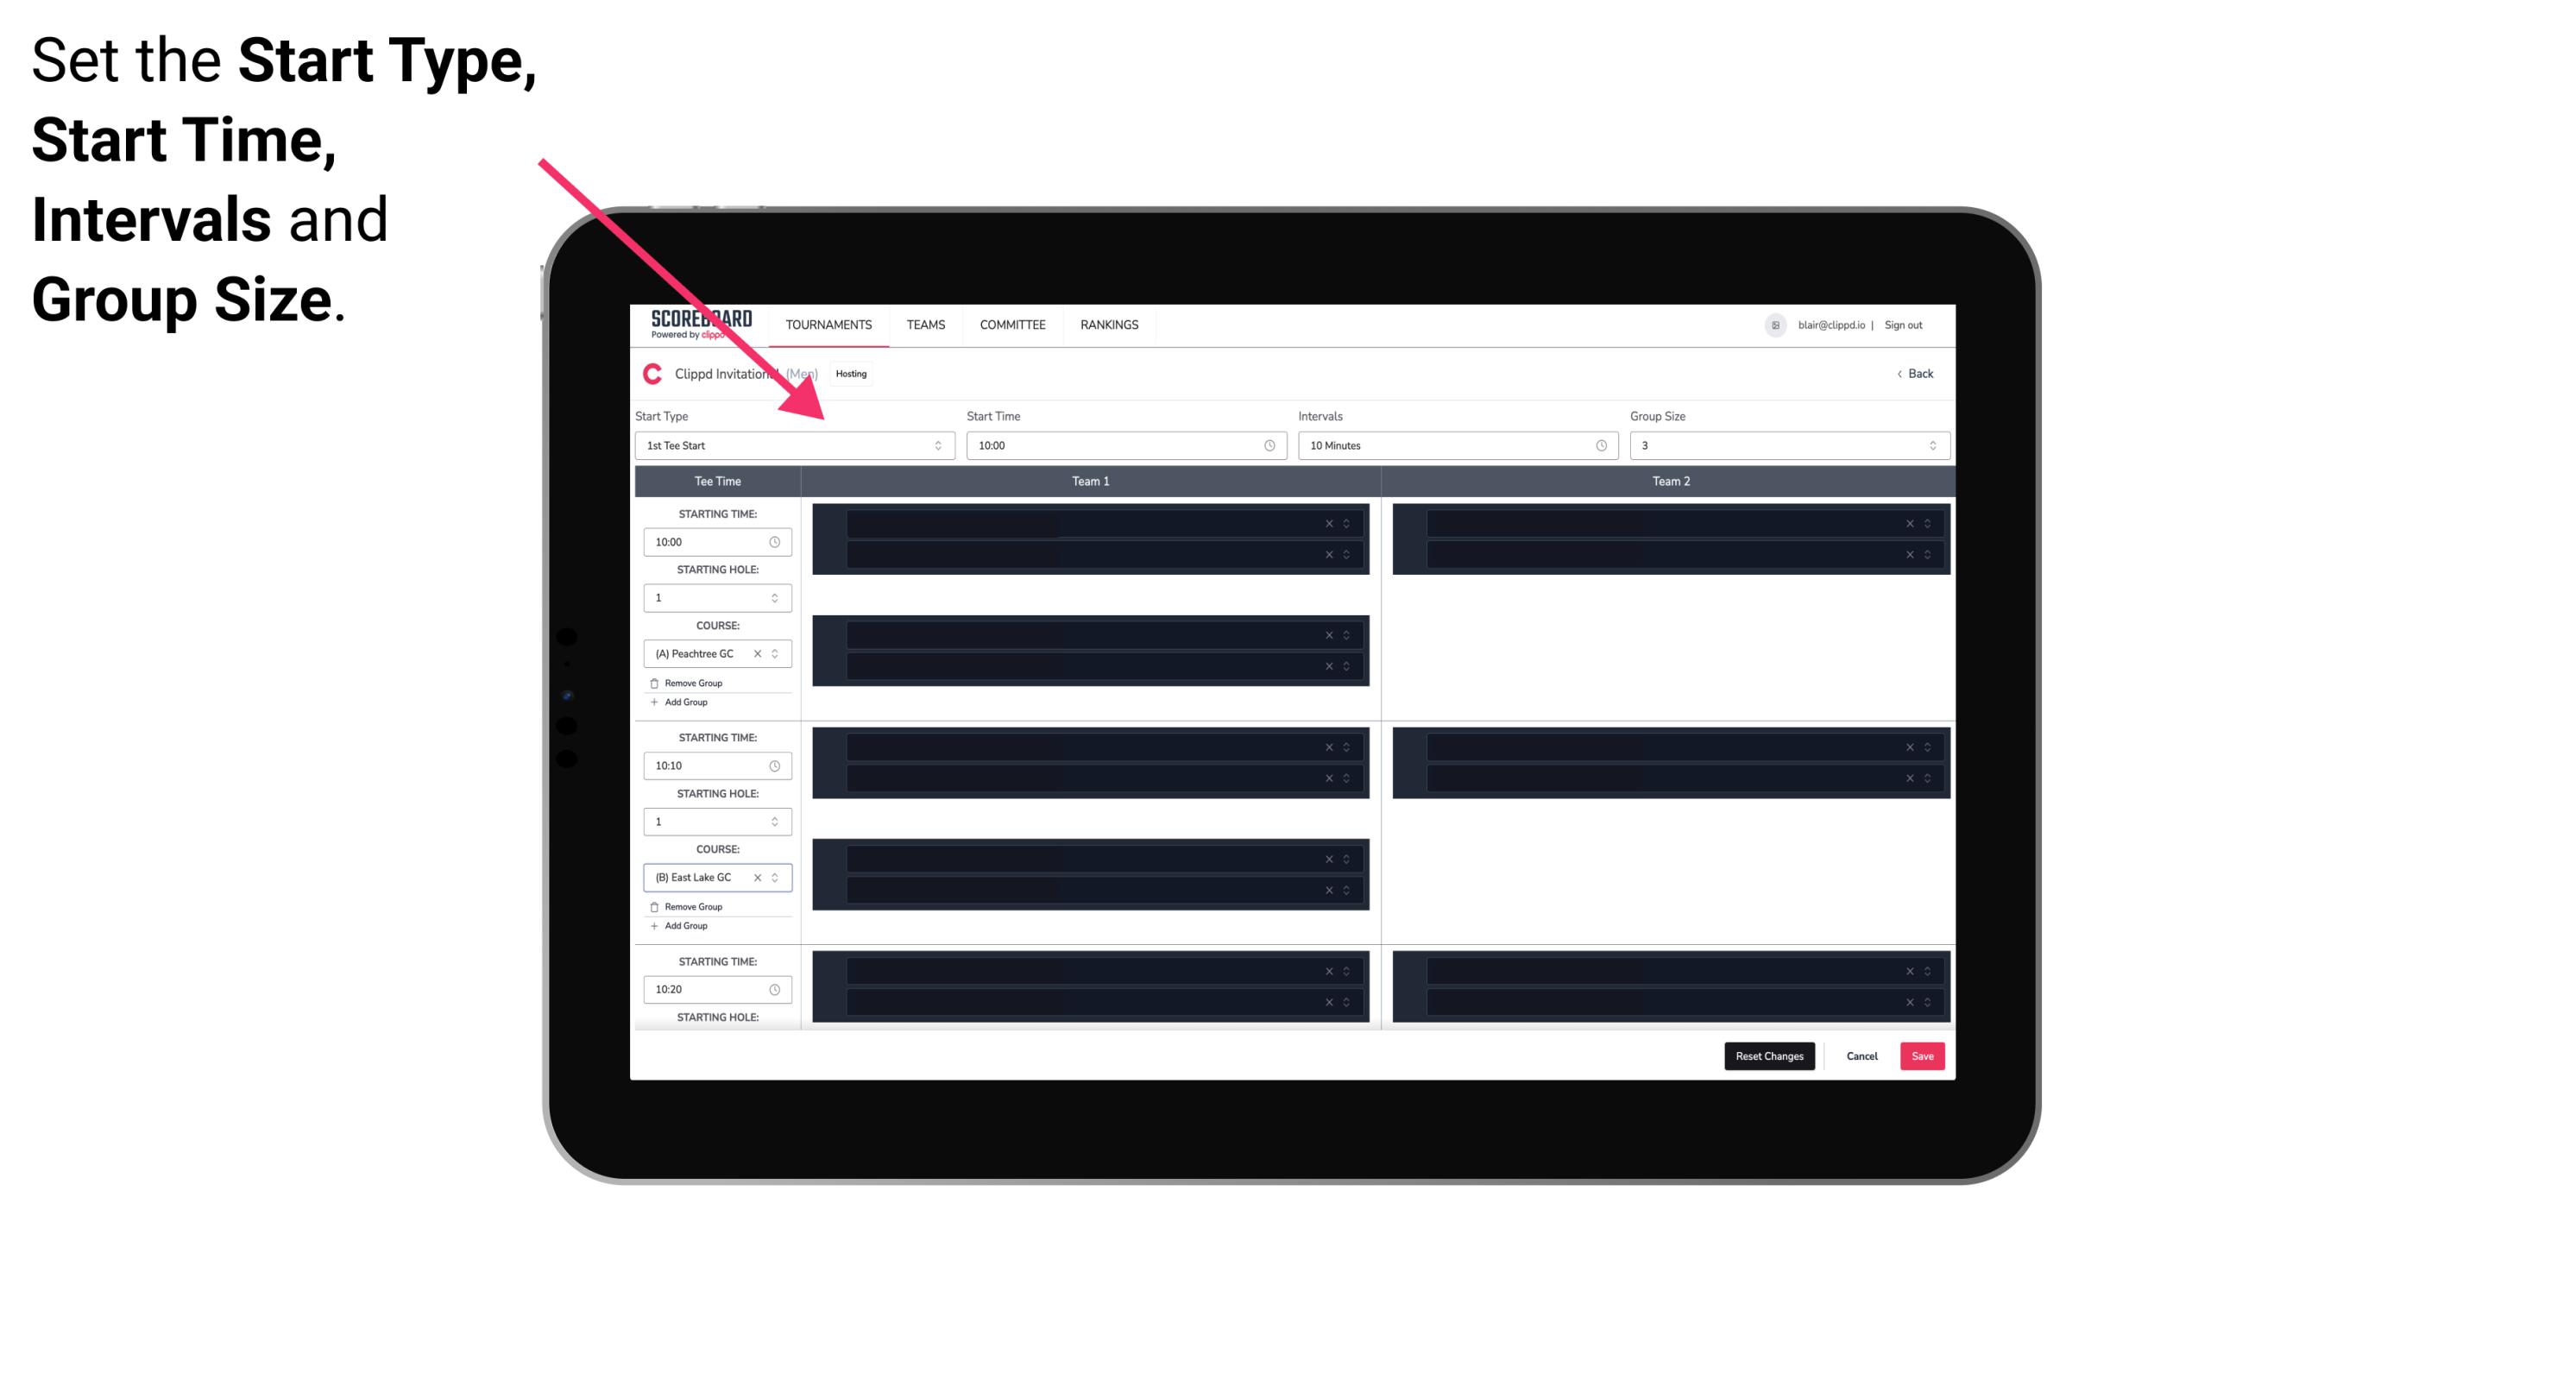The height and width of the screenshot is (1386, 2576).
Task: Click the close X icon on Team 1 first row
Action: pos(1329,522)
